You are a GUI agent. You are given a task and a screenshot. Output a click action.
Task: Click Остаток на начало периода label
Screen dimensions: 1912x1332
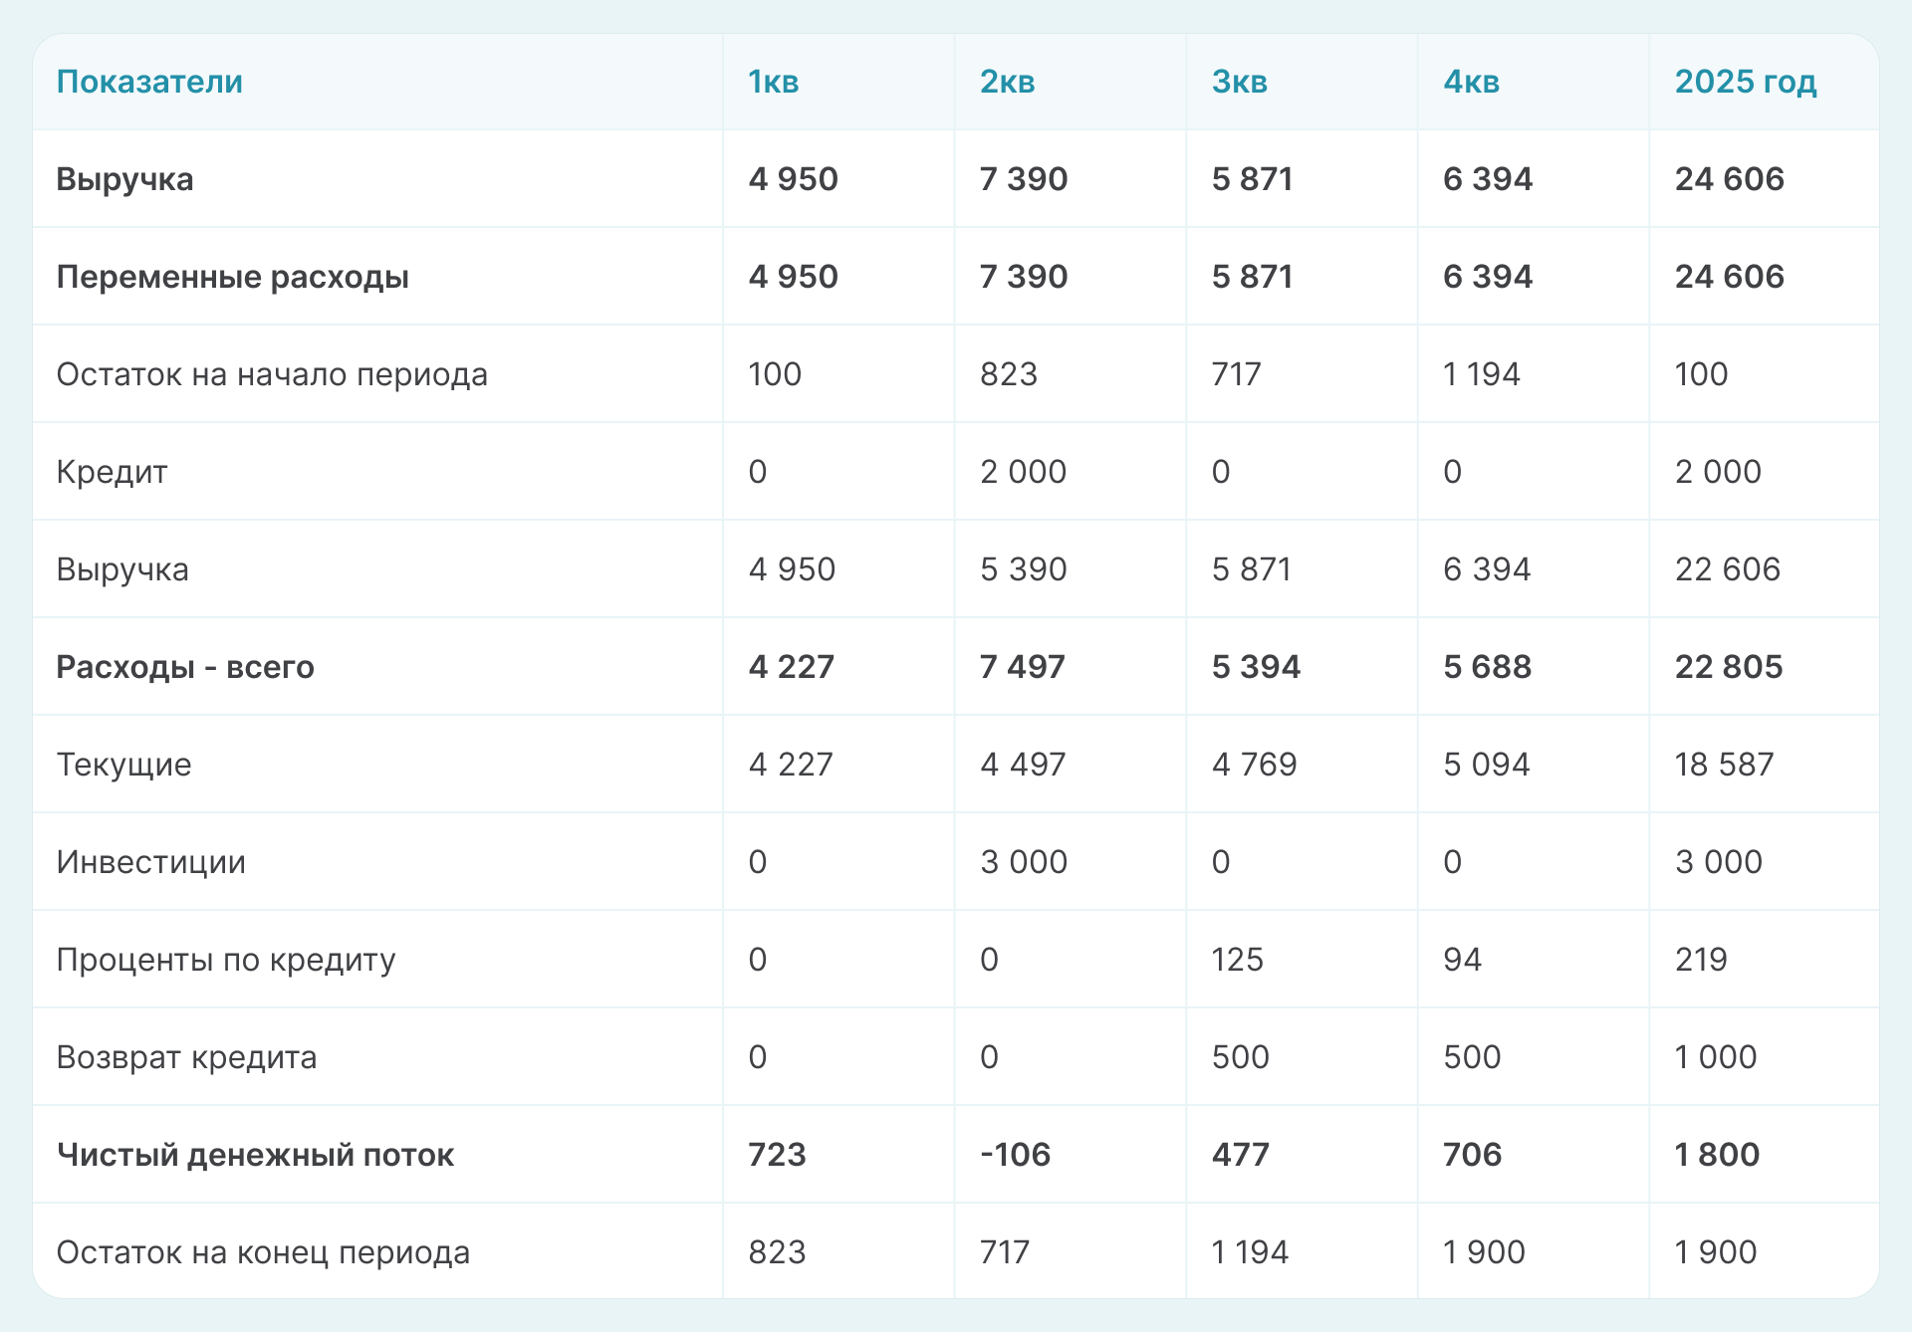272,374
